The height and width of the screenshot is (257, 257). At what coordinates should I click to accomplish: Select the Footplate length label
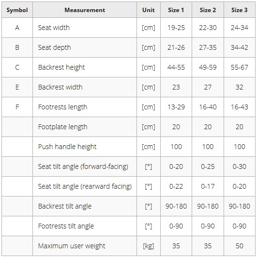(62, 127)
